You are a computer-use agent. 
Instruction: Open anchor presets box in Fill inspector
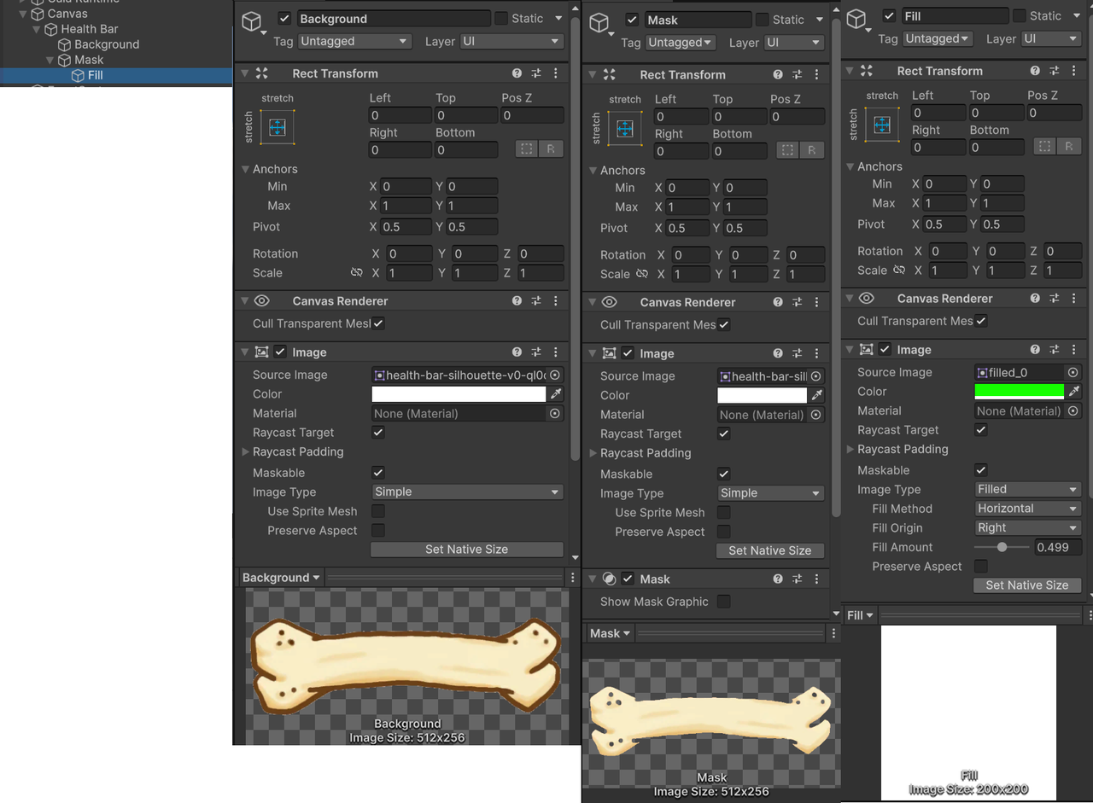coord(882,125)
